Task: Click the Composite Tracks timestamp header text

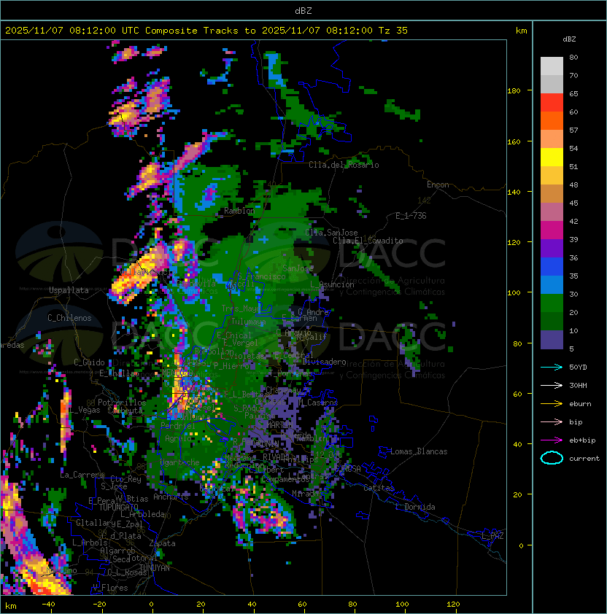Action: [x=206, y=31]
